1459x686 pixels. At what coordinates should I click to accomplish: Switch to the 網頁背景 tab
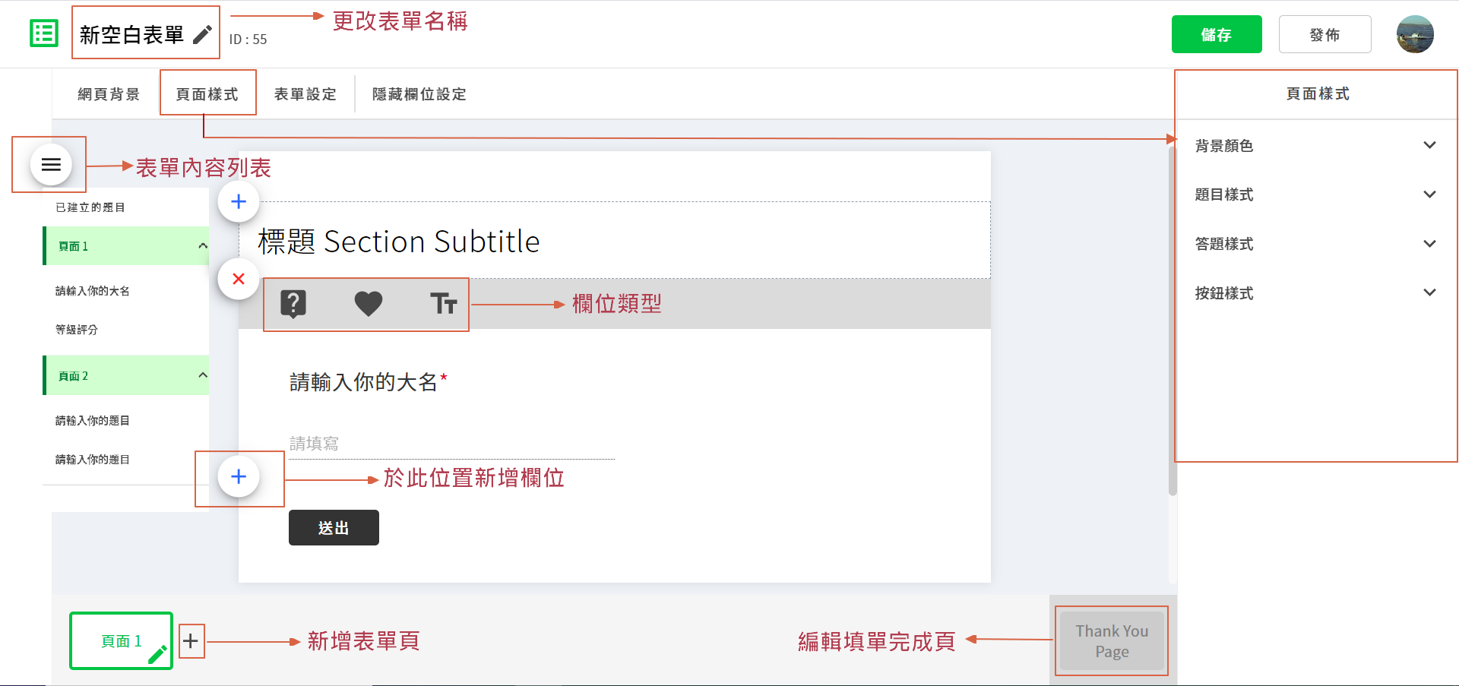coord(109,94)
